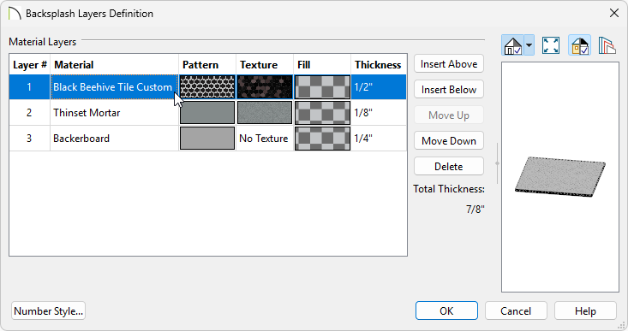628x331 pixels.
Task: Click the pattern lines preview icon
Action: tap(607, 45)
